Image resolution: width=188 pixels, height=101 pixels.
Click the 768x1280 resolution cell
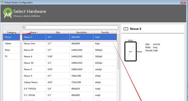pos(81,76)
